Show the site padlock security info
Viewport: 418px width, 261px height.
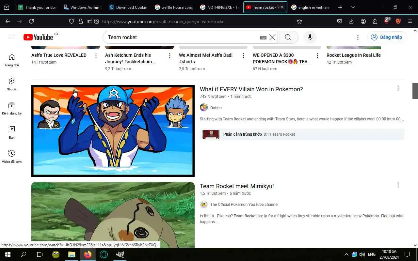(81, 21)
